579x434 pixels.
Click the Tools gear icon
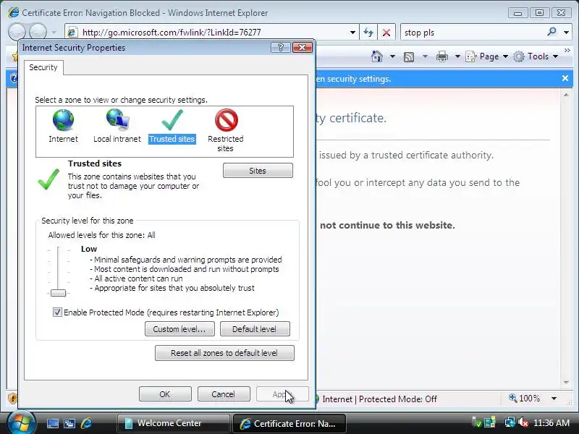pos(519,56)
